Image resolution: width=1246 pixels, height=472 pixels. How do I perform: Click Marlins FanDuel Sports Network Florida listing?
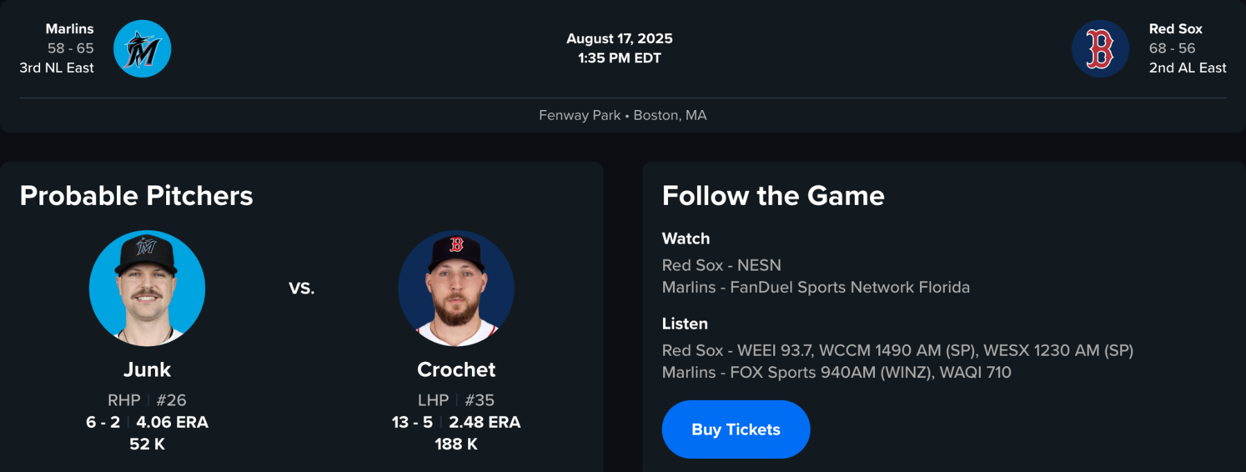[x=815, y=287]
